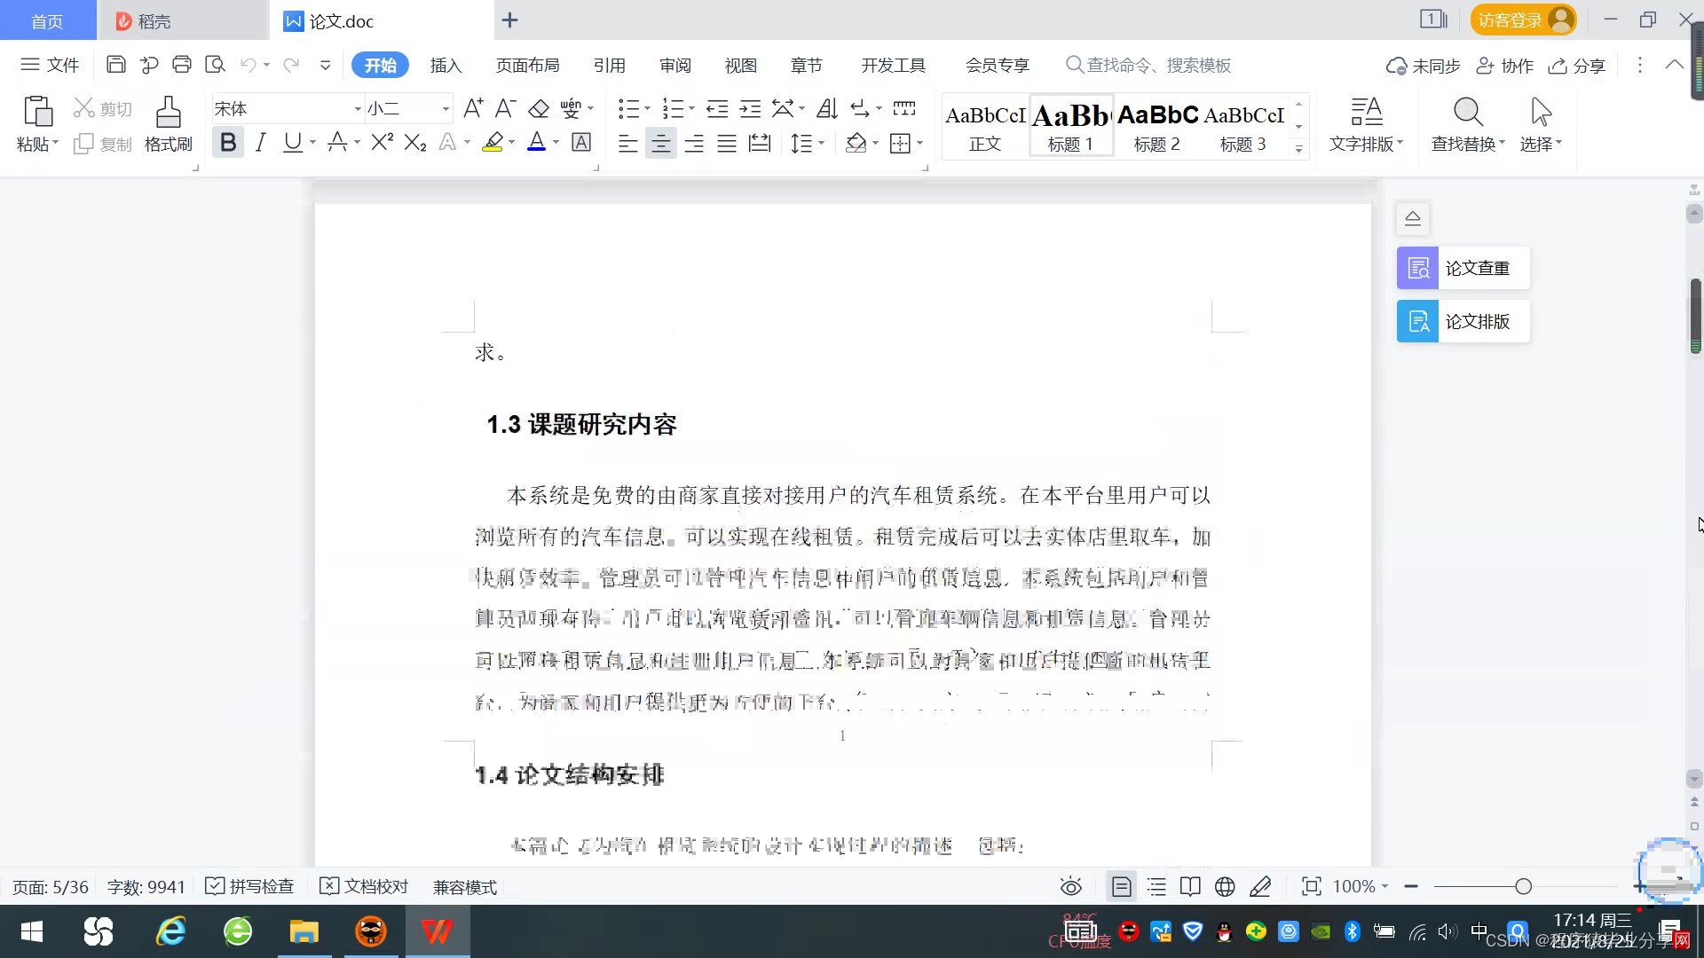Viewport: 1704px width, 958px height.
Task: Open the zoom percentage 100% dropdown
Action: 1361,887
